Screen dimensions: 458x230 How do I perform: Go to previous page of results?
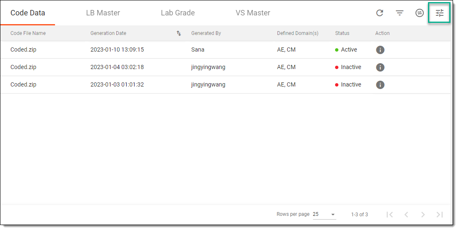point(406,215)
